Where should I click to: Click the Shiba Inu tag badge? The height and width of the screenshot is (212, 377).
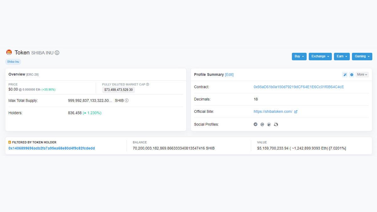(13, 62)
